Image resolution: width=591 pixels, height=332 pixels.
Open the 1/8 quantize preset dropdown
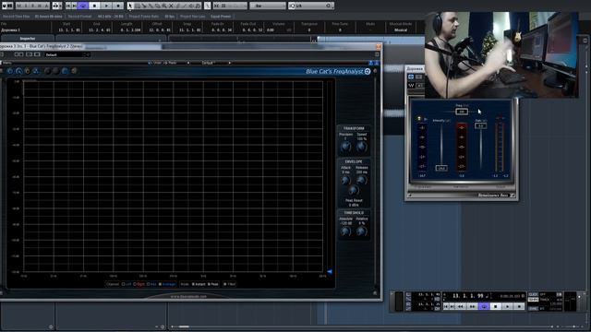[x=311, y=6]
